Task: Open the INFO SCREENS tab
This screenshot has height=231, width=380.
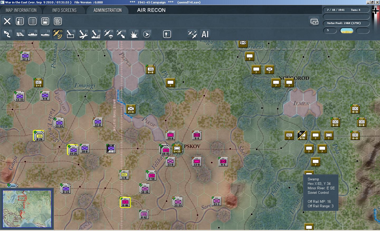Action: tap(64, 10)
